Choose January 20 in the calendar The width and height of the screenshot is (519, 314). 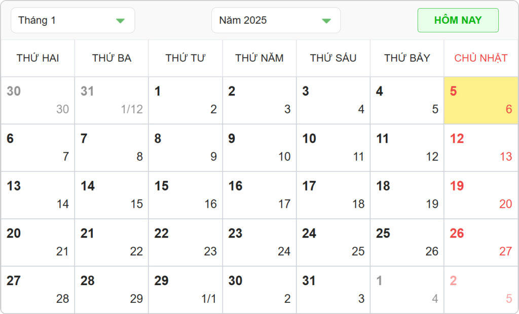38,243
